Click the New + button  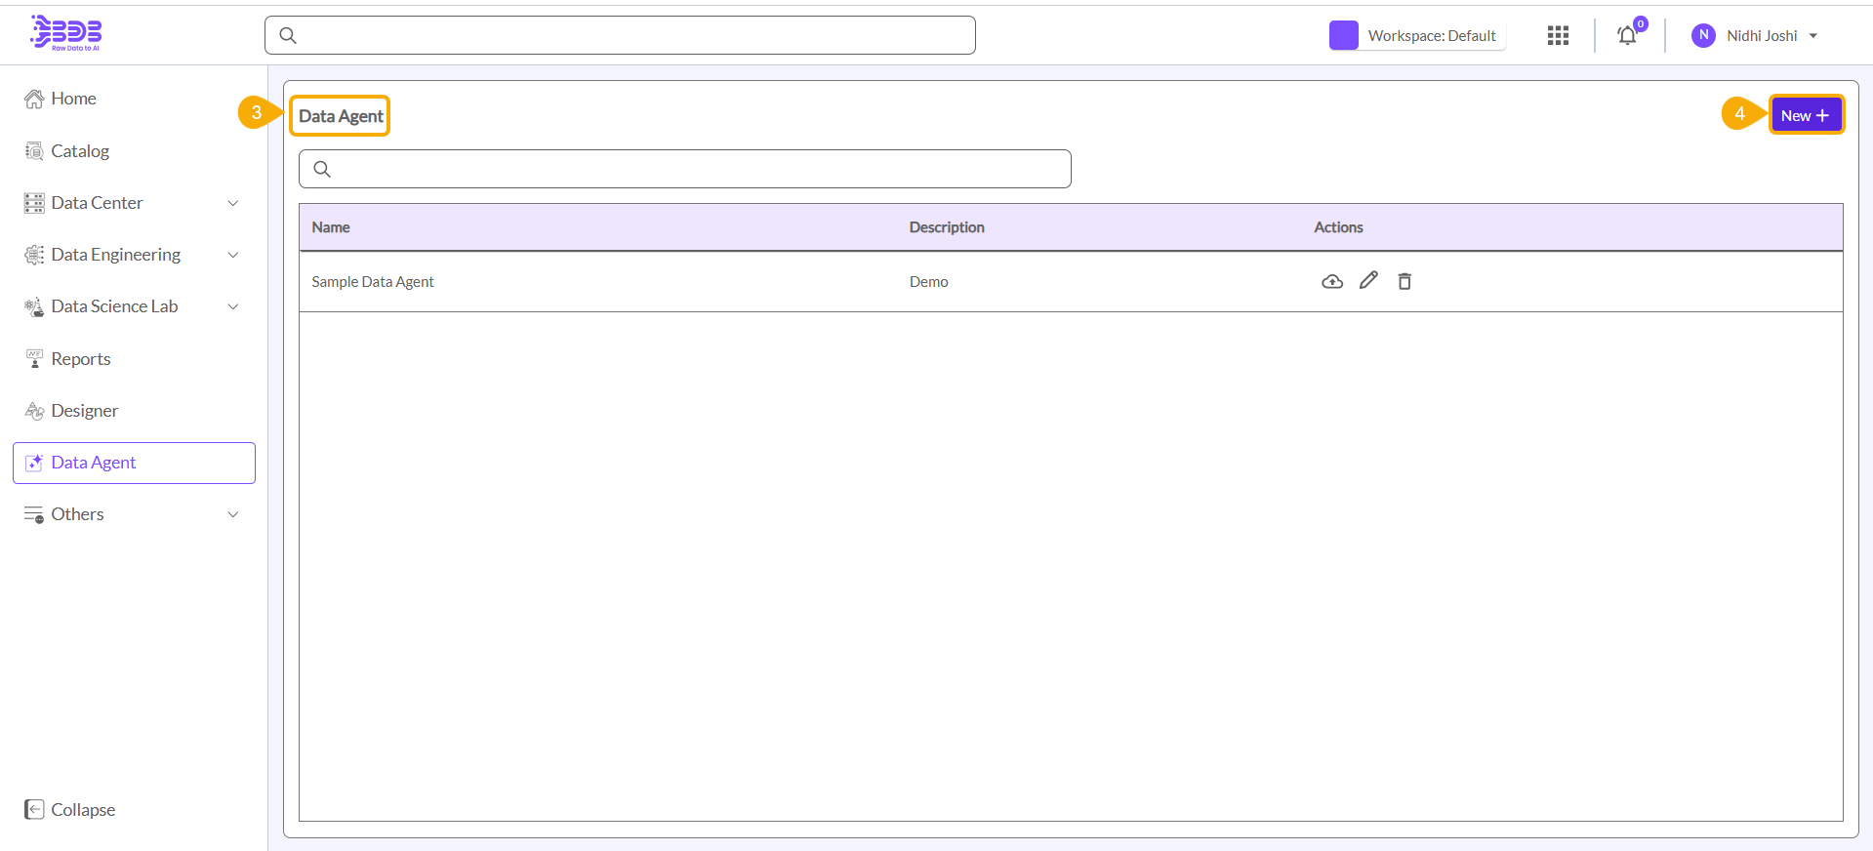tap(1806, 115)
